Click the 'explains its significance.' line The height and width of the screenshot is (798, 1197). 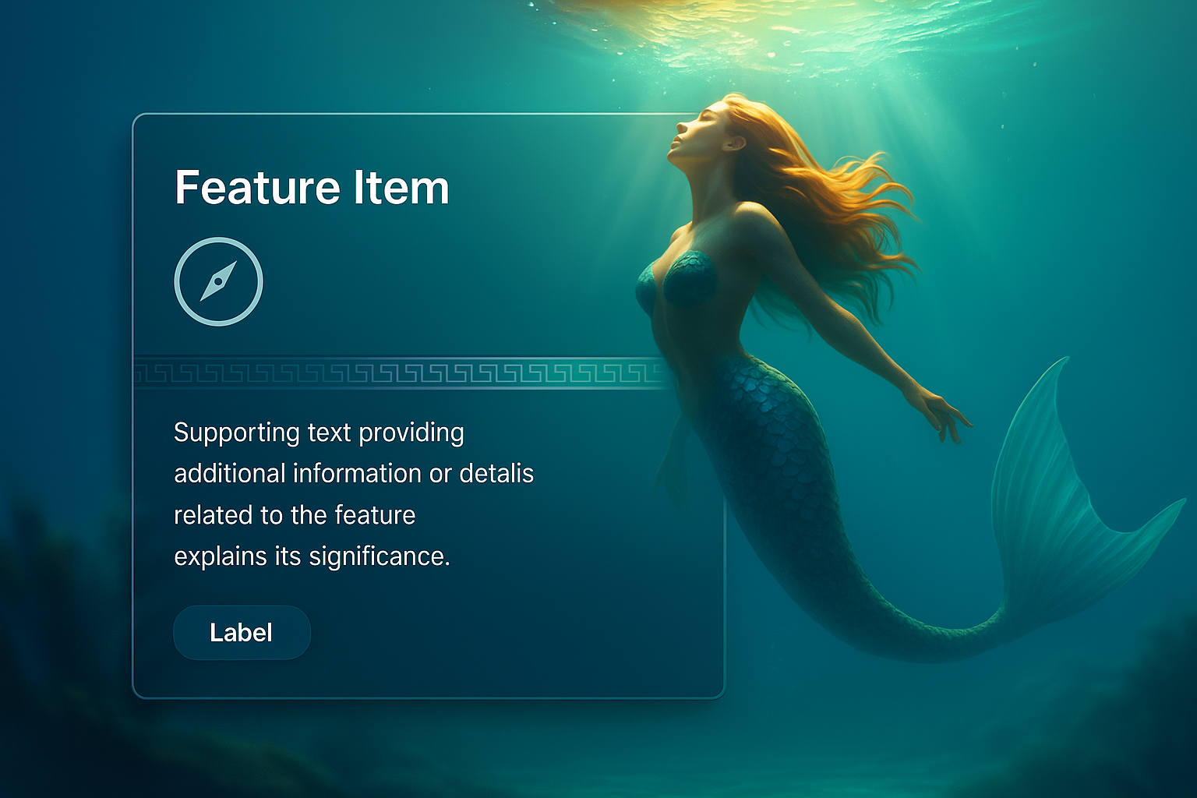tap(312, 556)
